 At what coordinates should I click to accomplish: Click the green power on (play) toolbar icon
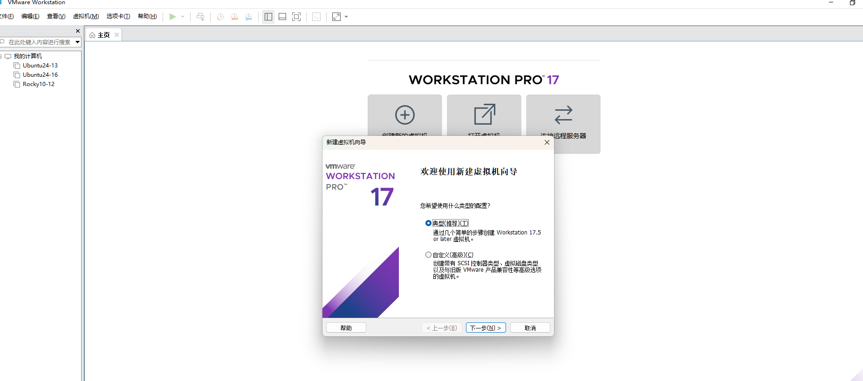[172, 17]
